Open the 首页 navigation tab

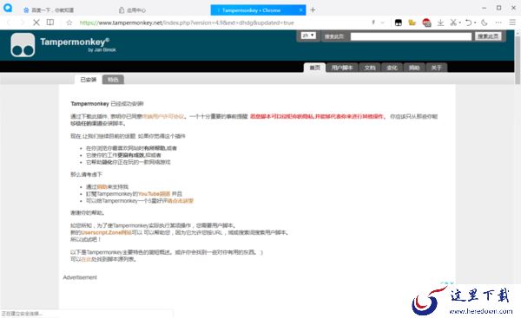314,68
